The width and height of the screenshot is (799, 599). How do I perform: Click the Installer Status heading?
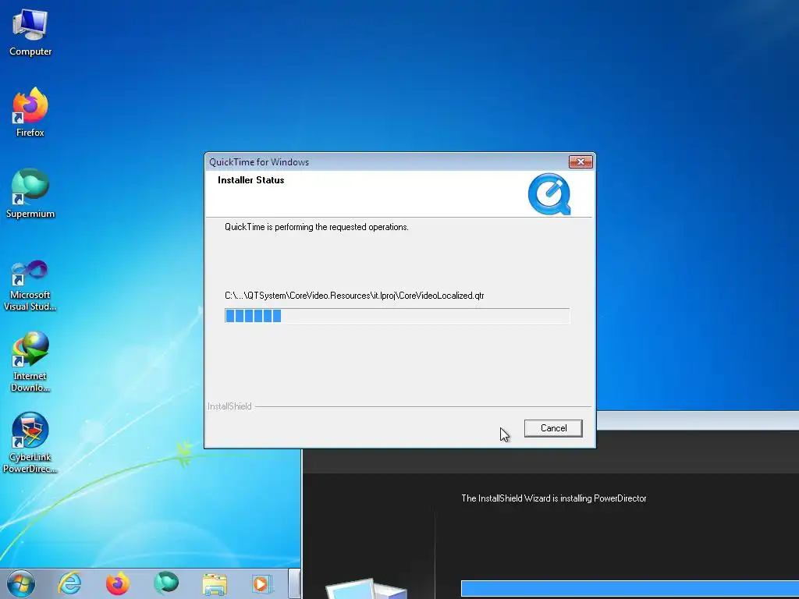point(250,180)
